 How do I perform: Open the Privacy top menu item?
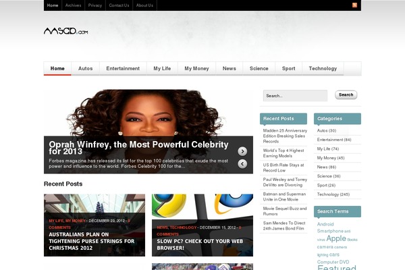(95, 5)
